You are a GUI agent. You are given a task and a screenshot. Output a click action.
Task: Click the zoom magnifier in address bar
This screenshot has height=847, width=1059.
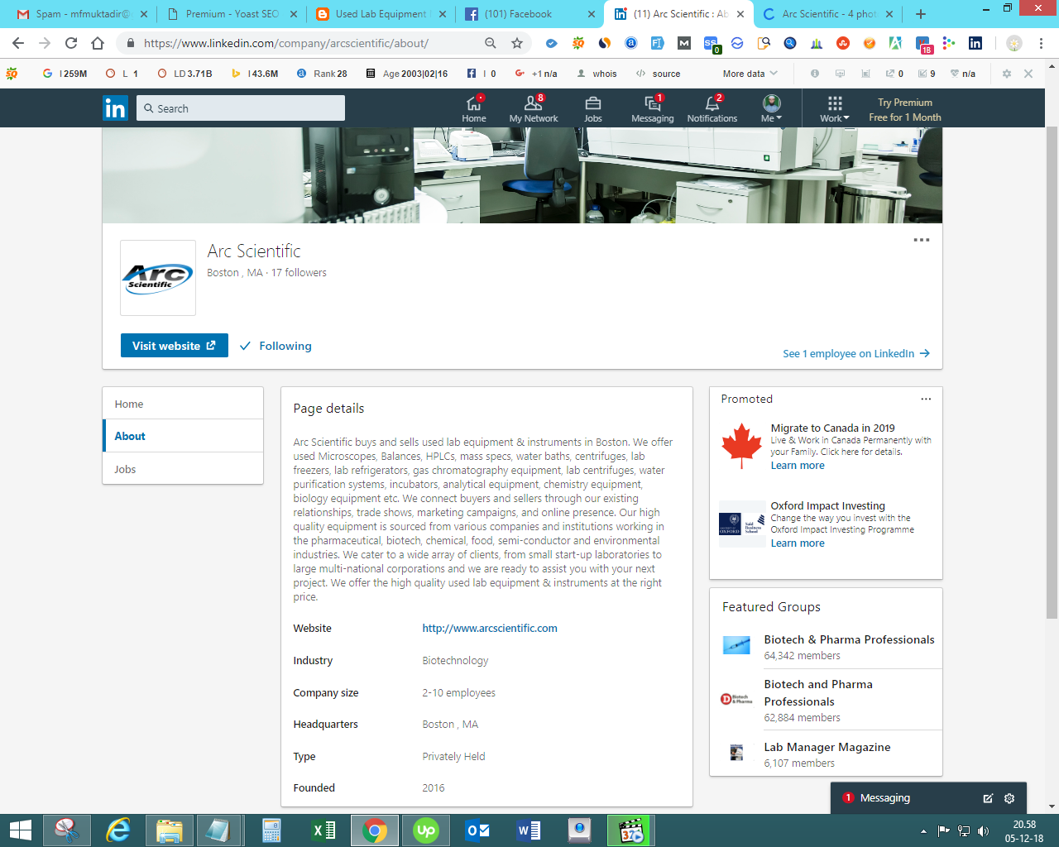point(491,43)
